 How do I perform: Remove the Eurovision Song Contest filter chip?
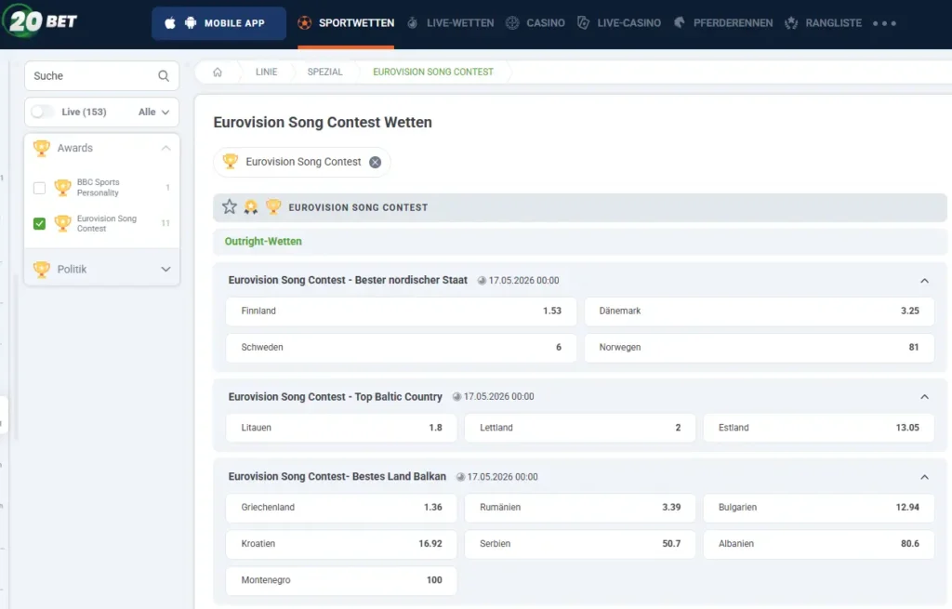tap(376, 162)
